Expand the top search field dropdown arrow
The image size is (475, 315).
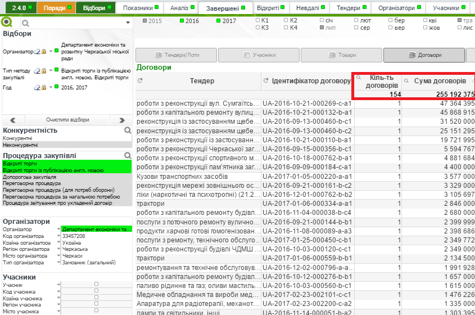click(128, 23)
